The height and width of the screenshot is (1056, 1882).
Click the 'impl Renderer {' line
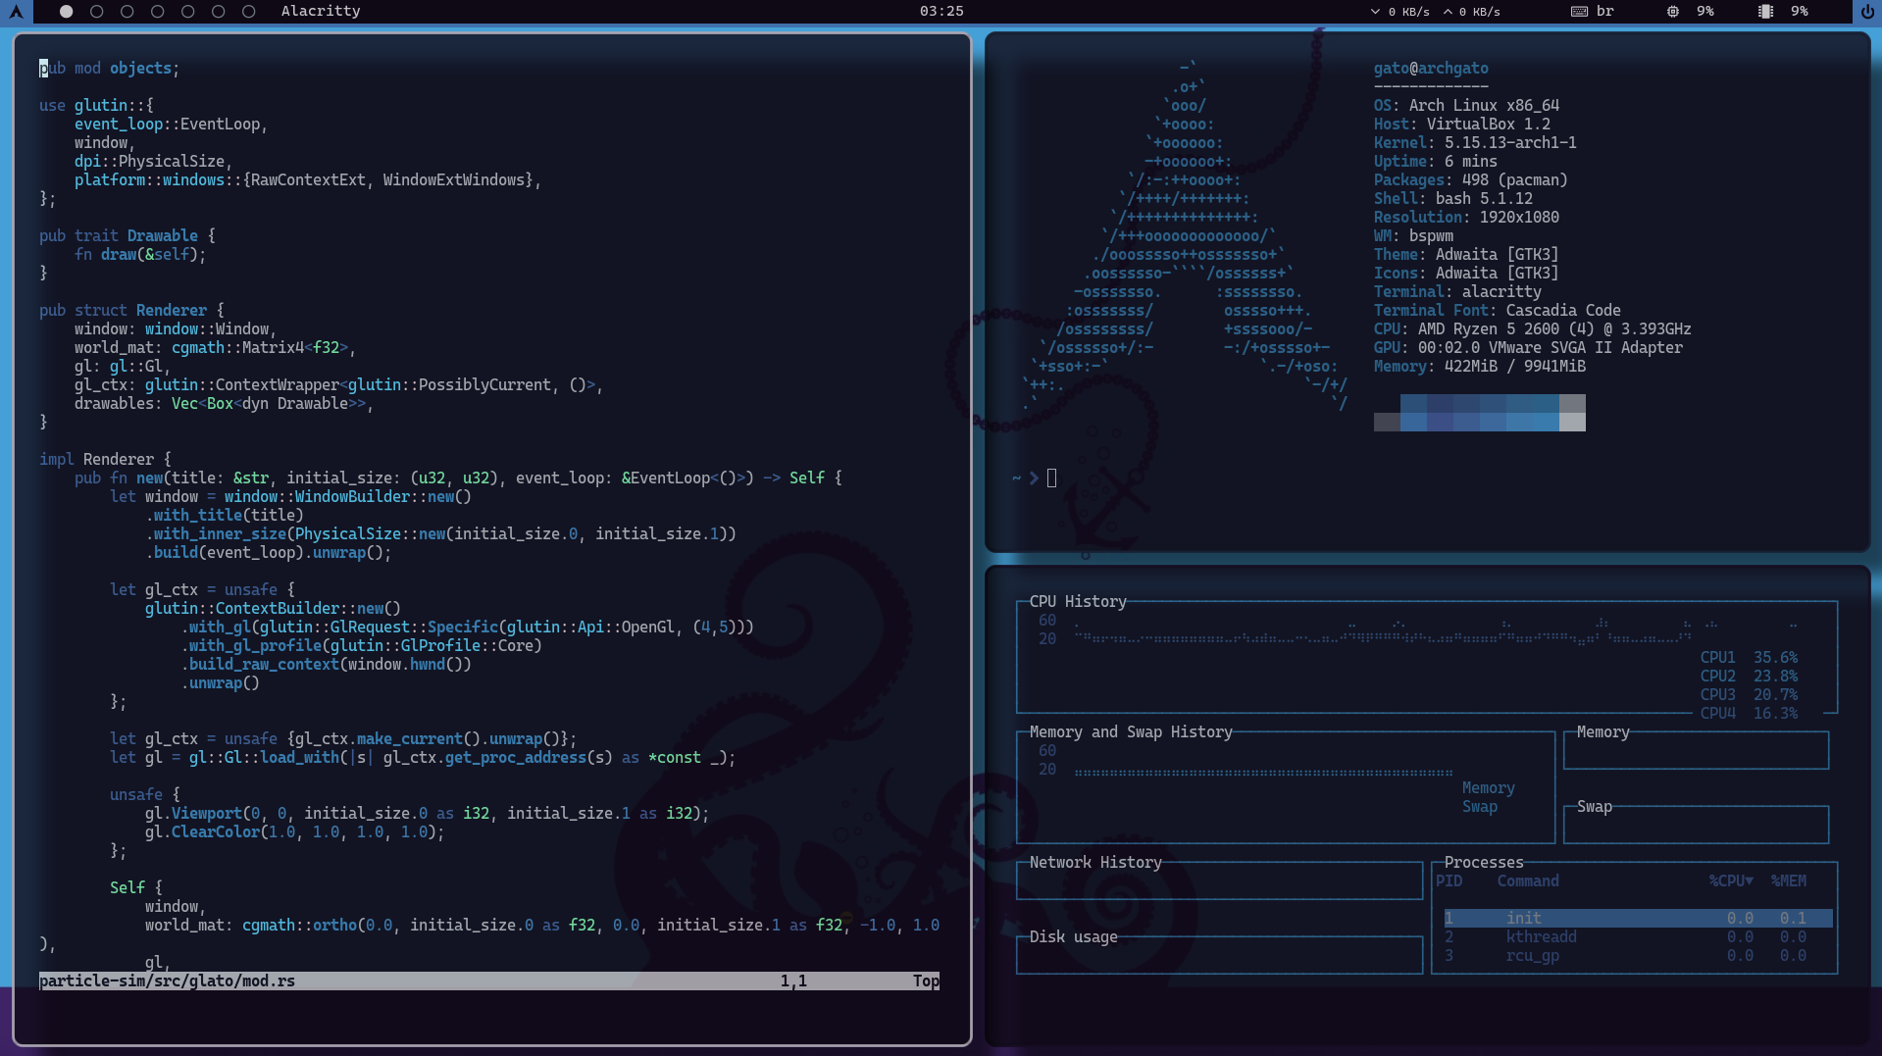105,459
